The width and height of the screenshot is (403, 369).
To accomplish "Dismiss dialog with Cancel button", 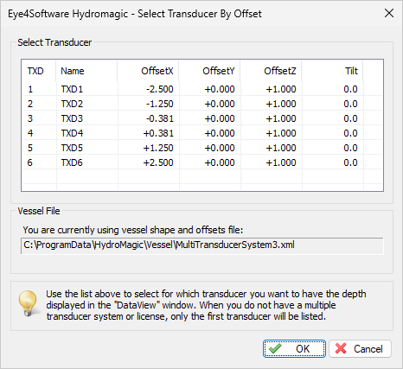I will pyautogui.click(x=360, y=349).
